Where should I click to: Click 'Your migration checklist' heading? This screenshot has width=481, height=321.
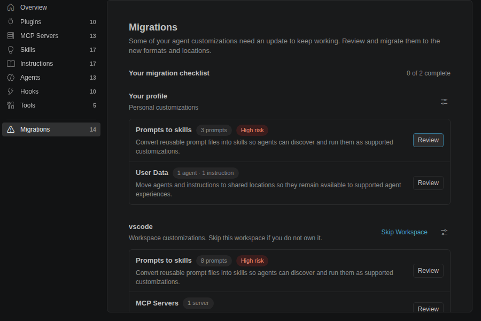[x=169, y=73]
